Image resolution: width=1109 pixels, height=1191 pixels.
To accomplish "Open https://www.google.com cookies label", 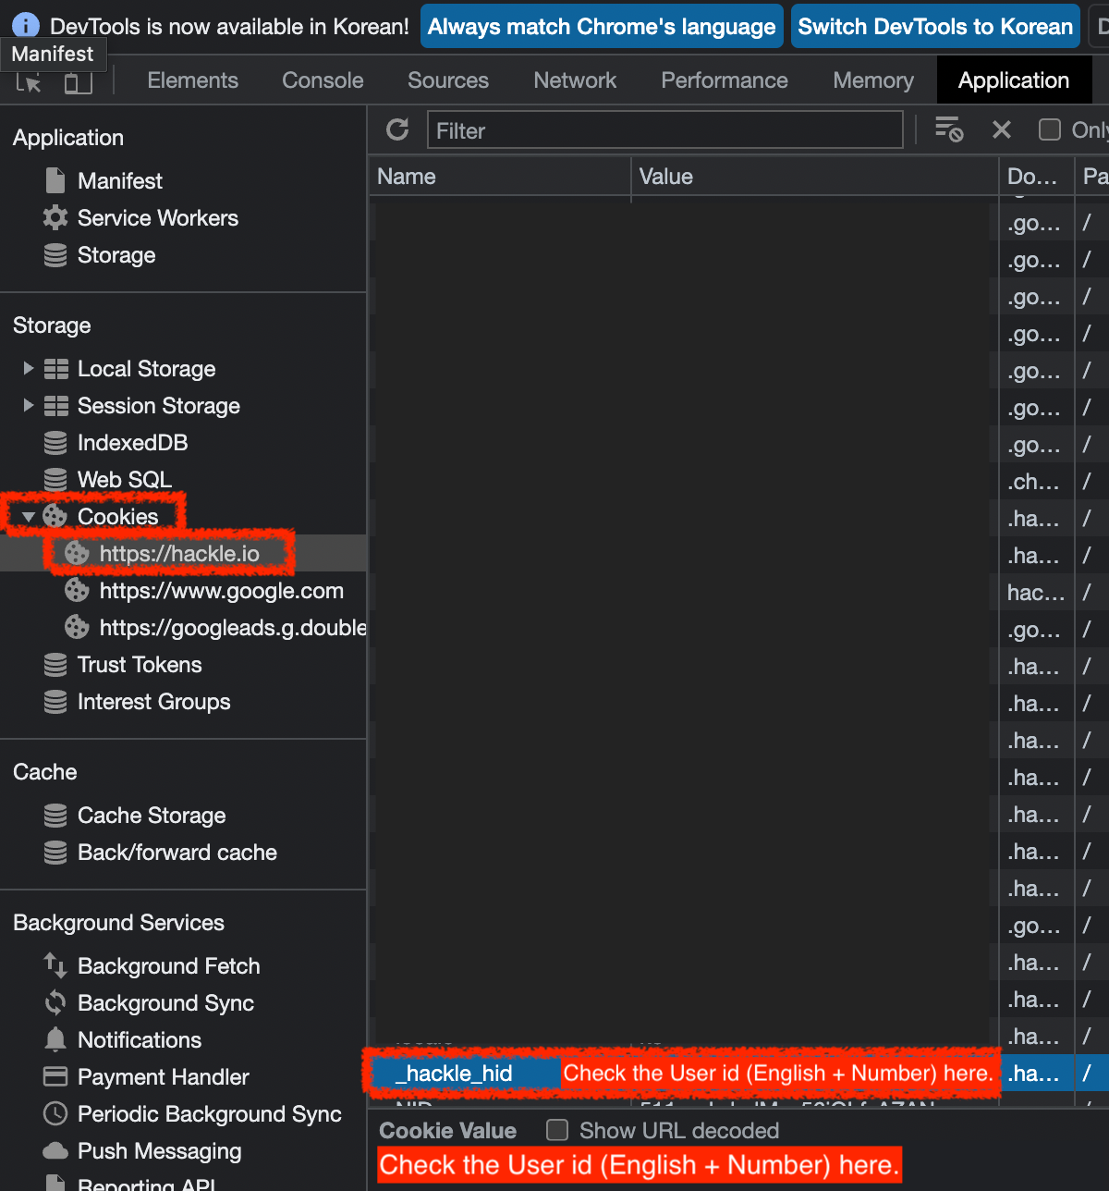I will click(222, 590).
